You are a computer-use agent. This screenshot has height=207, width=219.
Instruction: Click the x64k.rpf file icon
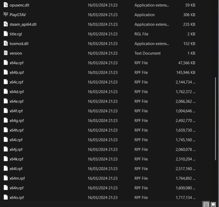click(5, 159)
